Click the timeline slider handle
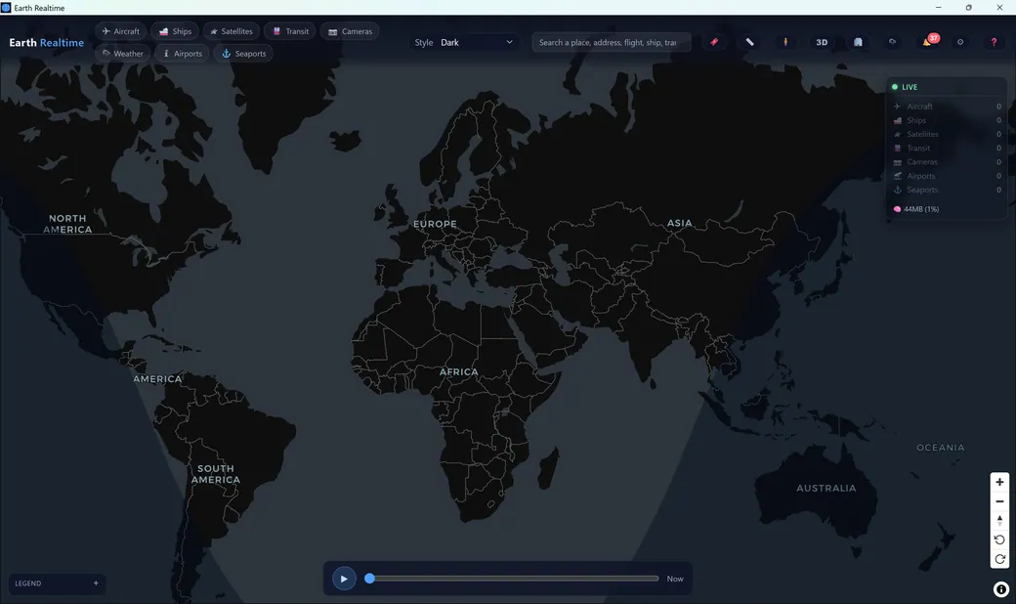This screenshot has width=1016, height=604. click(369, 578)
